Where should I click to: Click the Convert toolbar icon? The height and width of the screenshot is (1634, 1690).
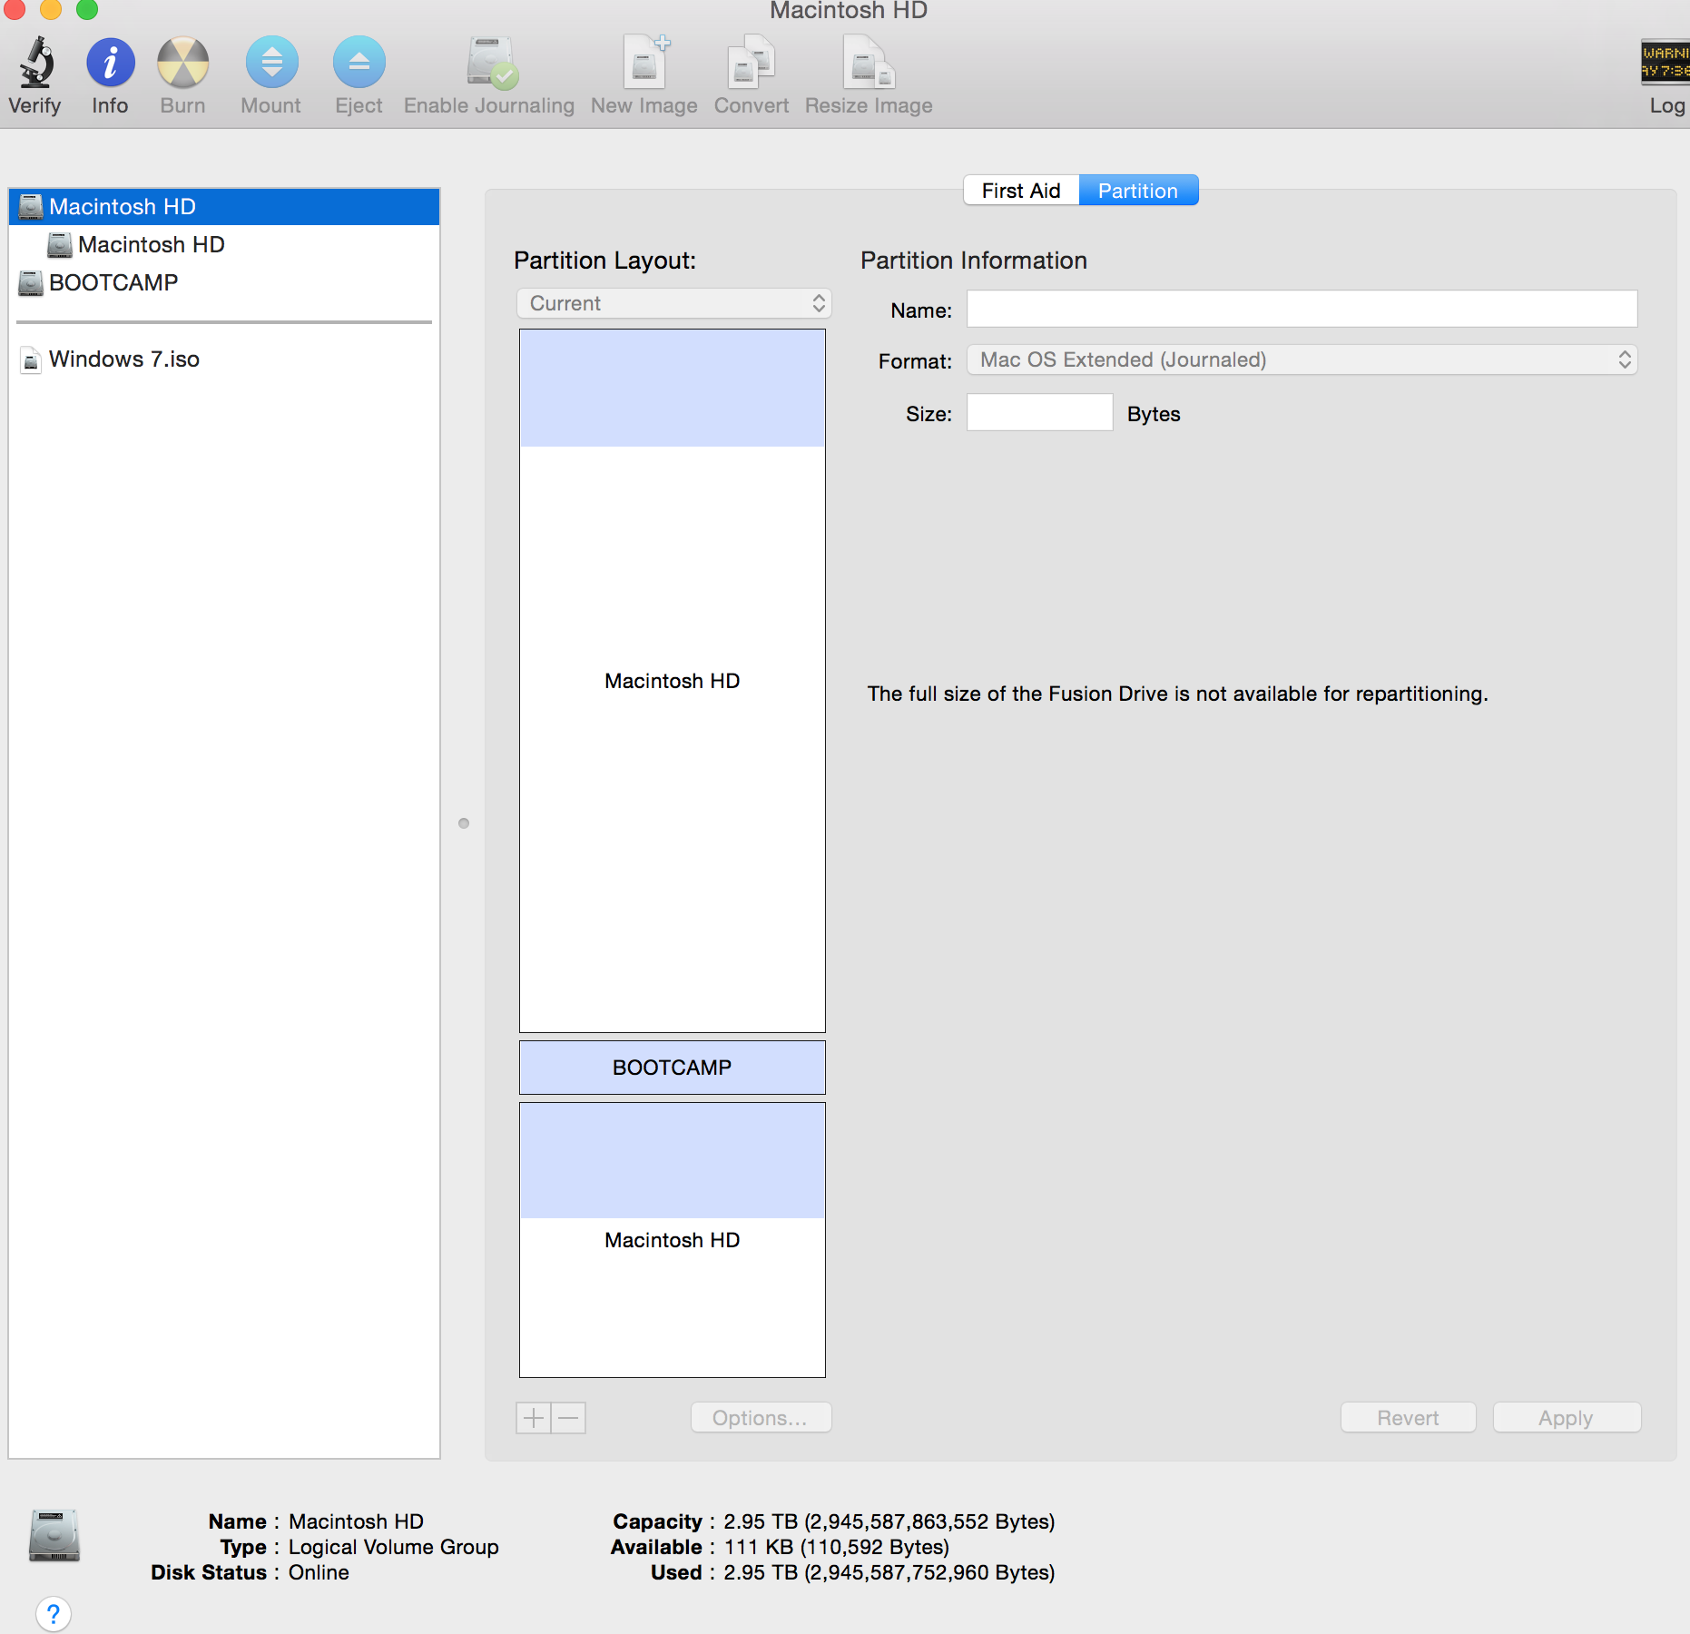click(752, 63)
